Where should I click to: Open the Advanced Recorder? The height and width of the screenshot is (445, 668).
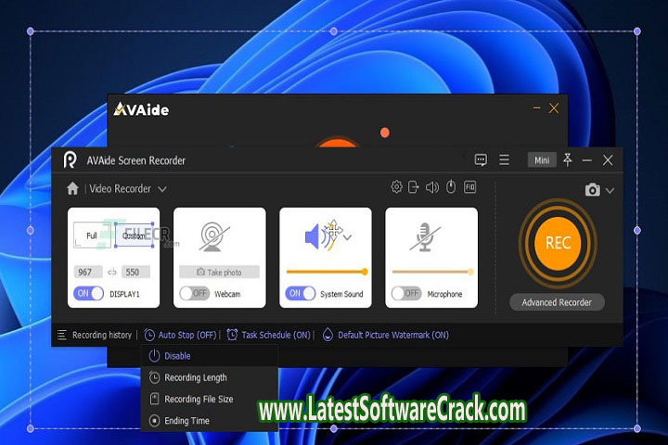pos(557,302)
